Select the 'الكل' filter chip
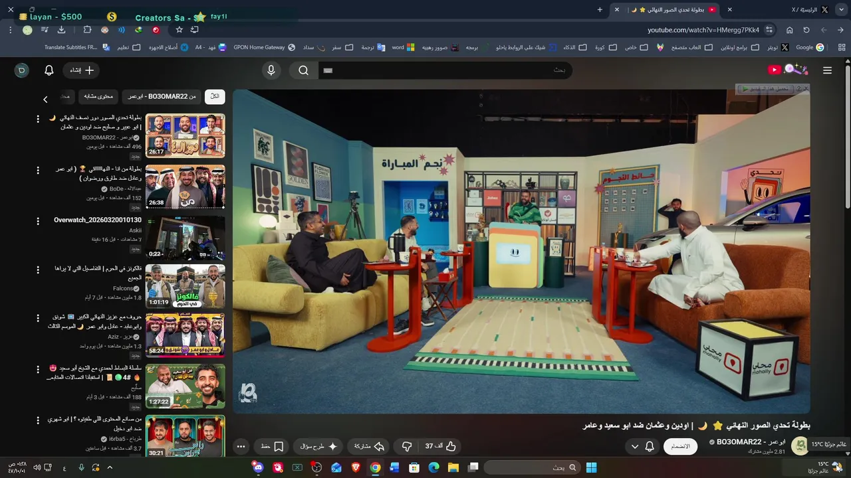This screenshot has height=478, width=851. tap(215, 96)
